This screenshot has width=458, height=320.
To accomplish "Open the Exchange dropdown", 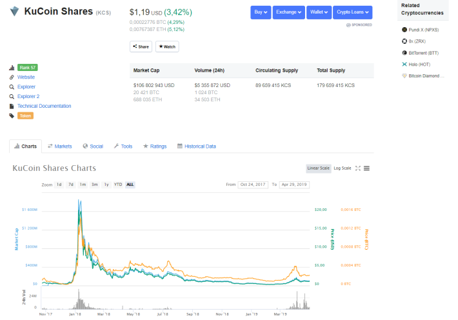I will click(288, 12).
